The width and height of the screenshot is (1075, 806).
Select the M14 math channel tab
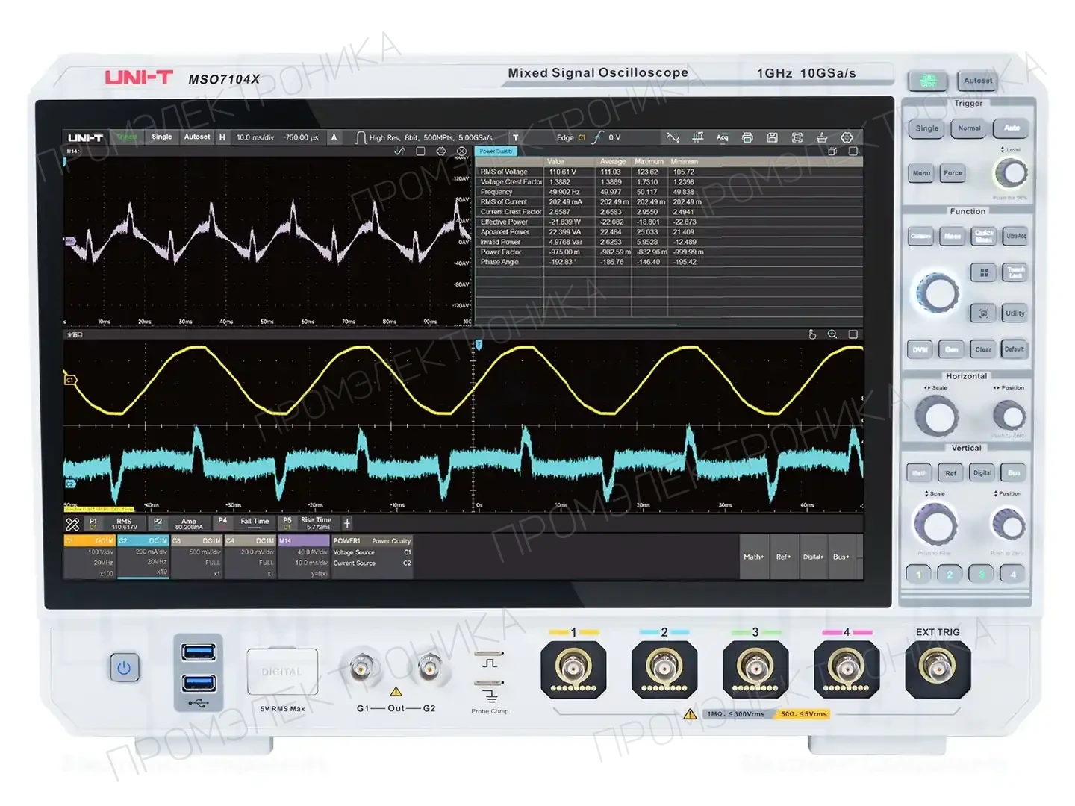pos(303,557)
